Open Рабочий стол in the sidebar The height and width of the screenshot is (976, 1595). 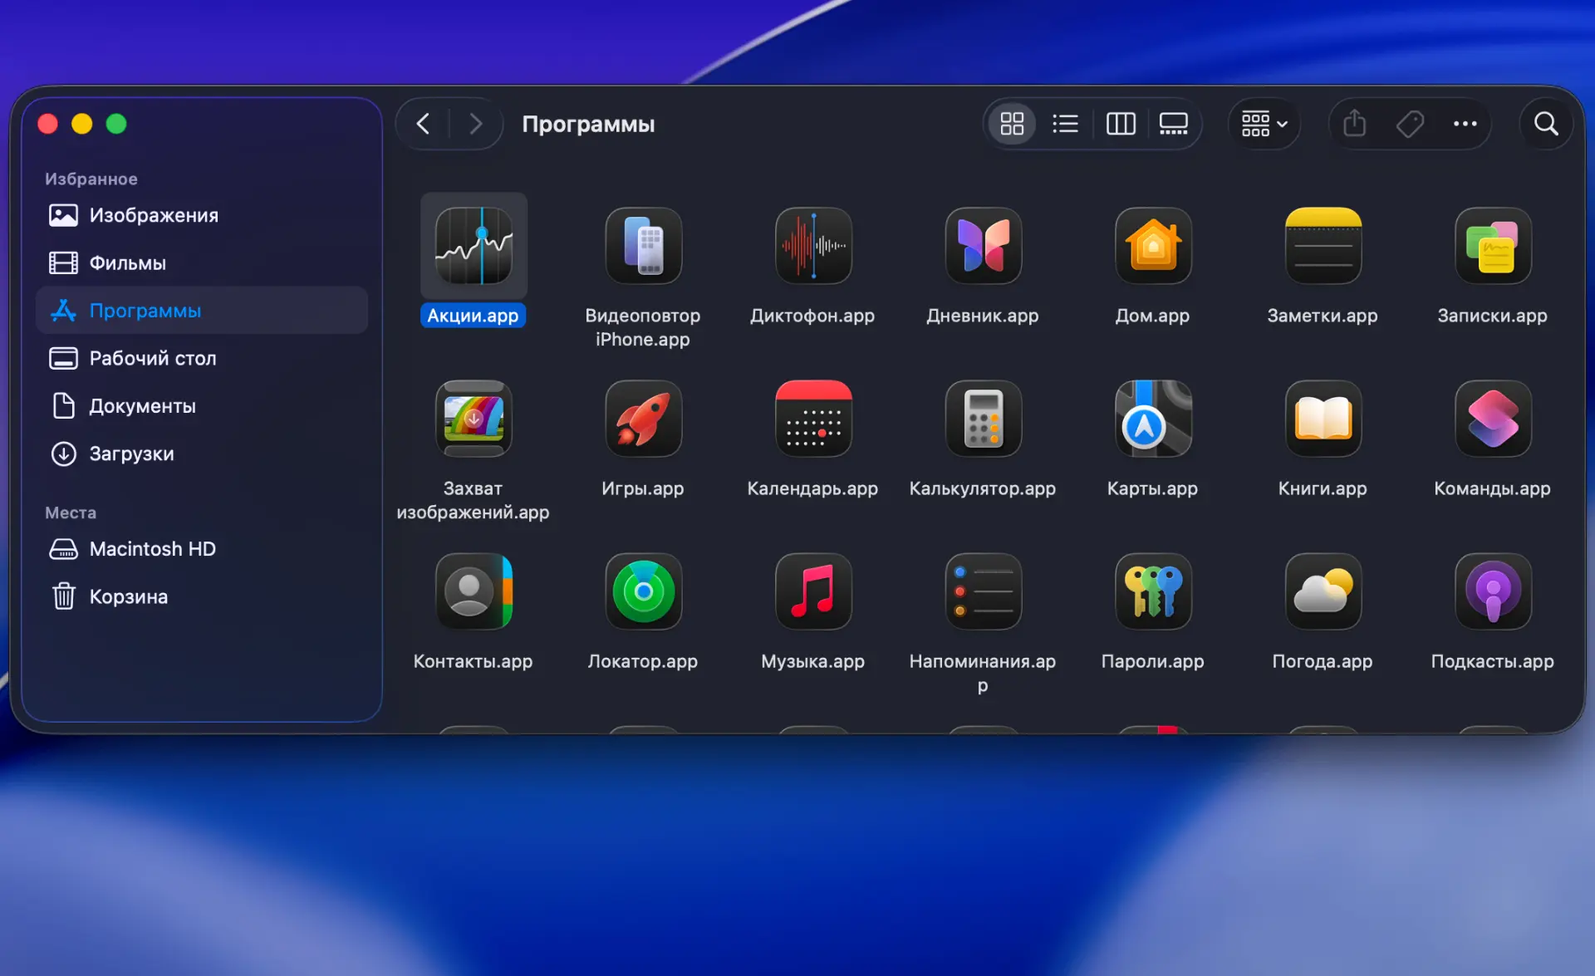click(x=202, y=358)
